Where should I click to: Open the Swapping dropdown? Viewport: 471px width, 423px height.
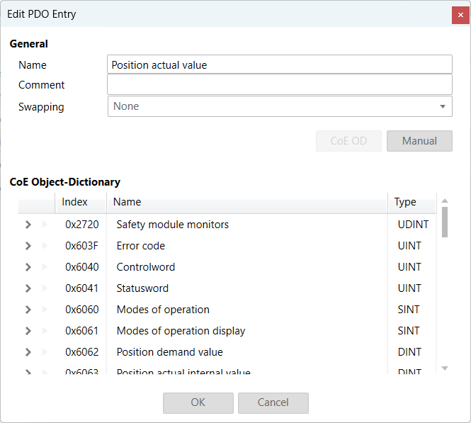pos(280,106)
